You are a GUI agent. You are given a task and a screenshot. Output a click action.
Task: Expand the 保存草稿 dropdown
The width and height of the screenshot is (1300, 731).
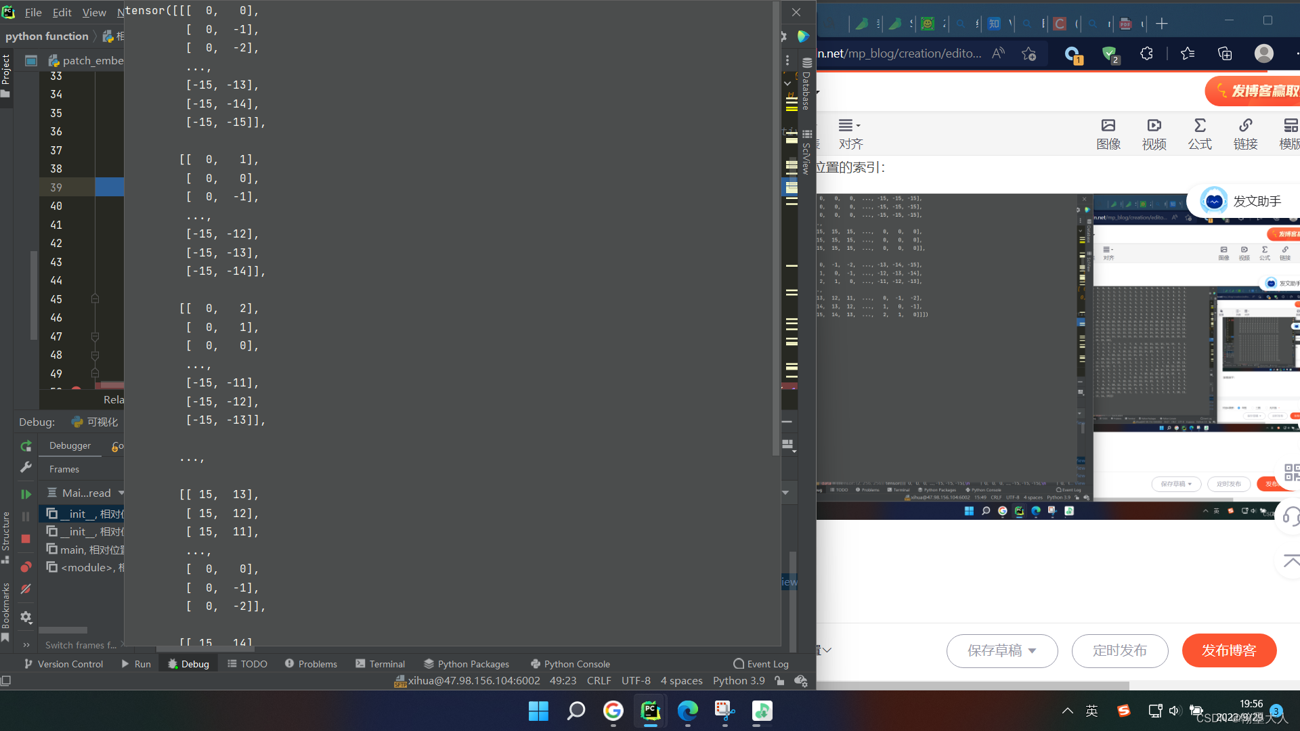coord(1032,651)
